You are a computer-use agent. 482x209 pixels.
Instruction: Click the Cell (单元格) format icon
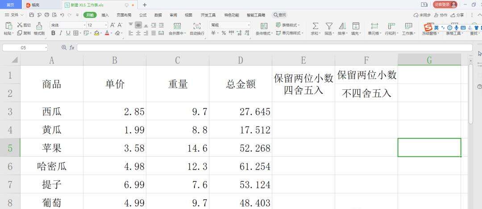pyautogui.click(x=374, y=25)
